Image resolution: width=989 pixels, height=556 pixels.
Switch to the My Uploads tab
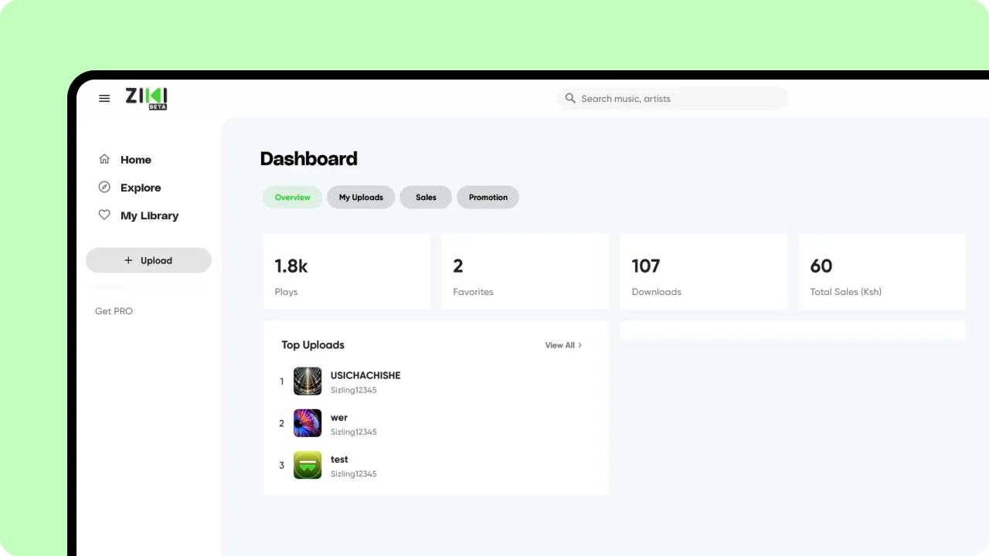coord(361,197)
